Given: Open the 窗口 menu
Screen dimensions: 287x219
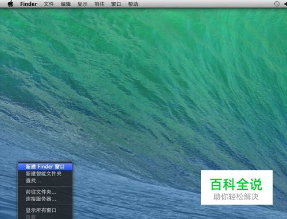Looking at the screenshot, I should [116, 4].
